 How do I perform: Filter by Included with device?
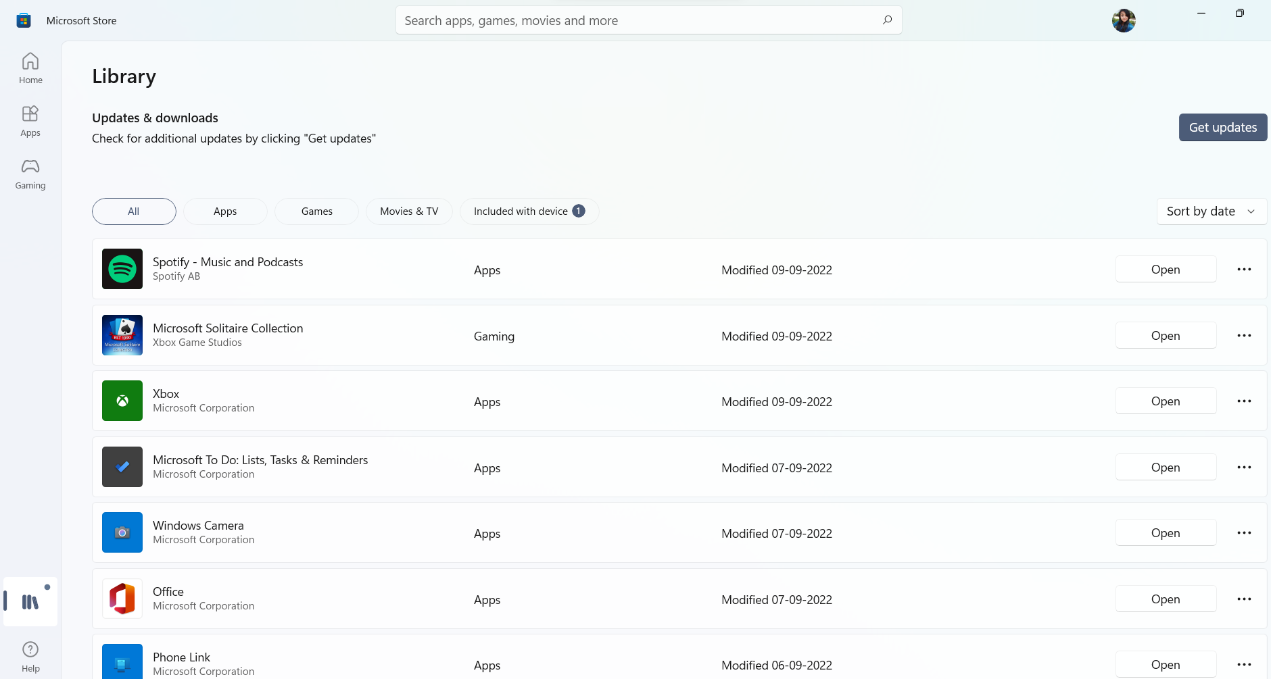point(529,211)
